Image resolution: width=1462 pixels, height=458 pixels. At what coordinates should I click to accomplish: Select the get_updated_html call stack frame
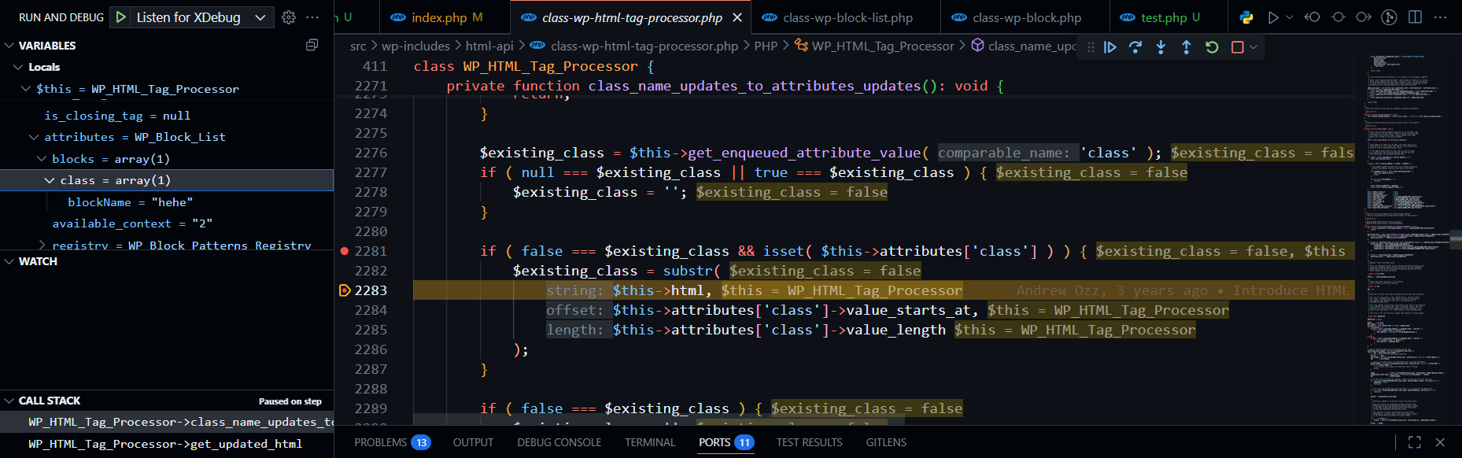pos(165,444)
